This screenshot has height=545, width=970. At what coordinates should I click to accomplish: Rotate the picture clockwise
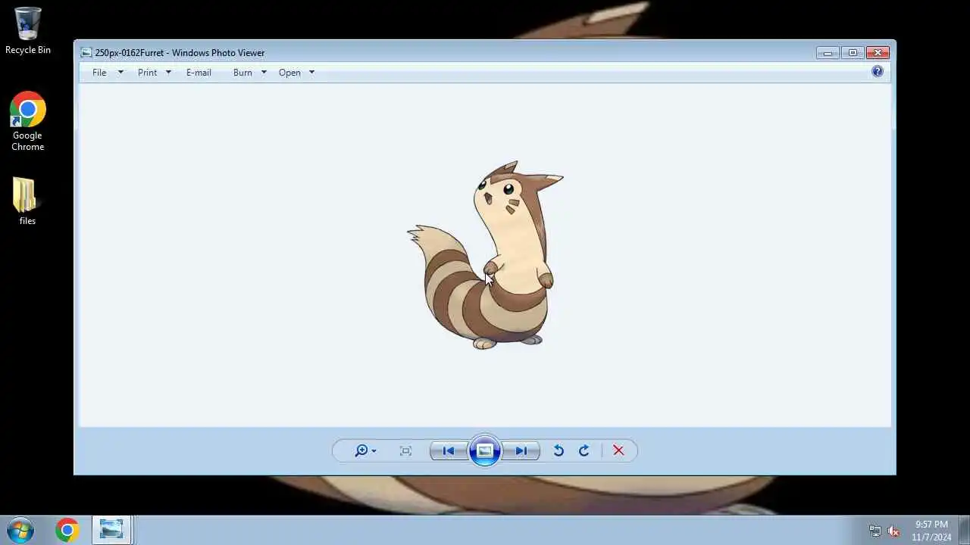click(584, 451)
